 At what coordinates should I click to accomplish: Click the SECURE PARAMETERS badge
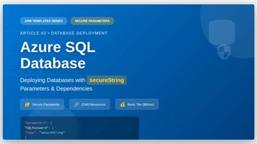(92, 21)
